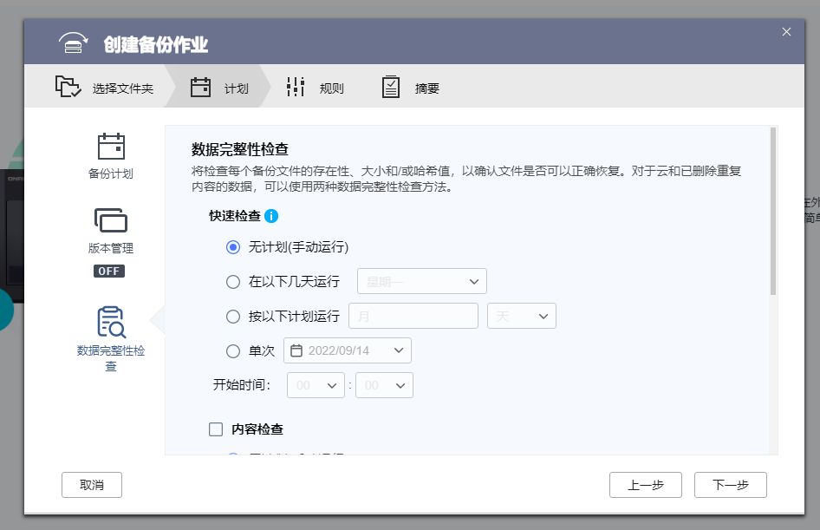The height and width of the screenshot is (530, 820).
Task: Click the document icon for 摘要
Action: coord(391,86)
